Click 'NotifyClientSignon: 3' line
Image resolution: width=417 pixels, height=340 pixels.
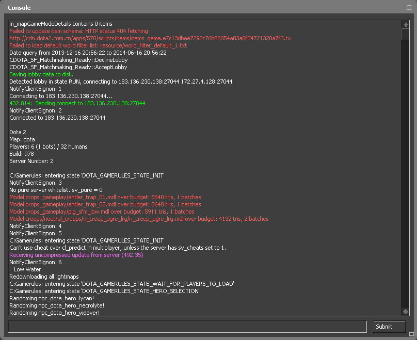click(36, 183)
